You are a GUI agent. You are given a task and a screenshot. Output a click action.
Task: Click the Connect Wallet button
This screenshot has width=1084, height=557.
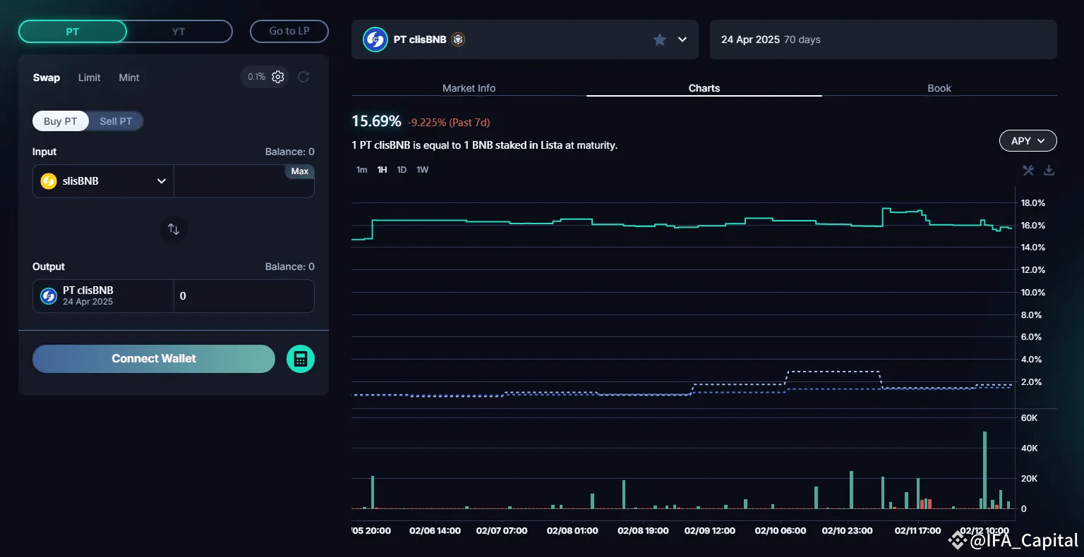click(154, 359)
